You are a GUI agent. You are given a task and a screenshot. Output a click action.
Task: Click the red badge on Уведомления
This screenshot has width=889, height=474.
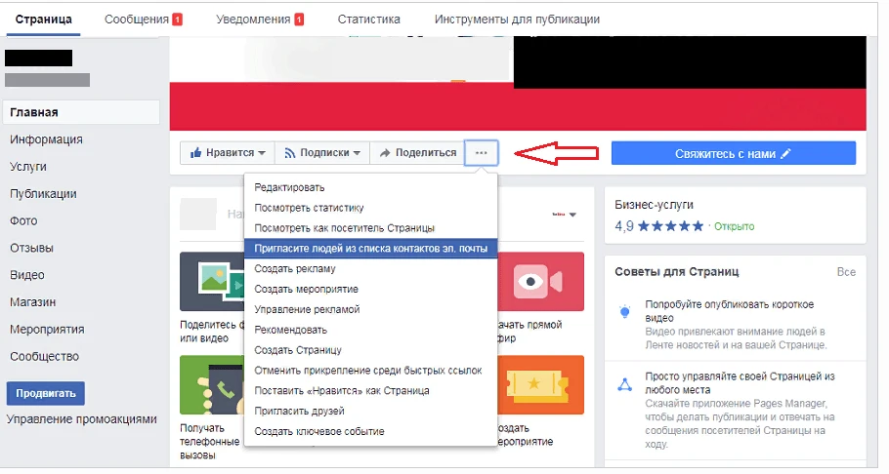coord(299,20)
